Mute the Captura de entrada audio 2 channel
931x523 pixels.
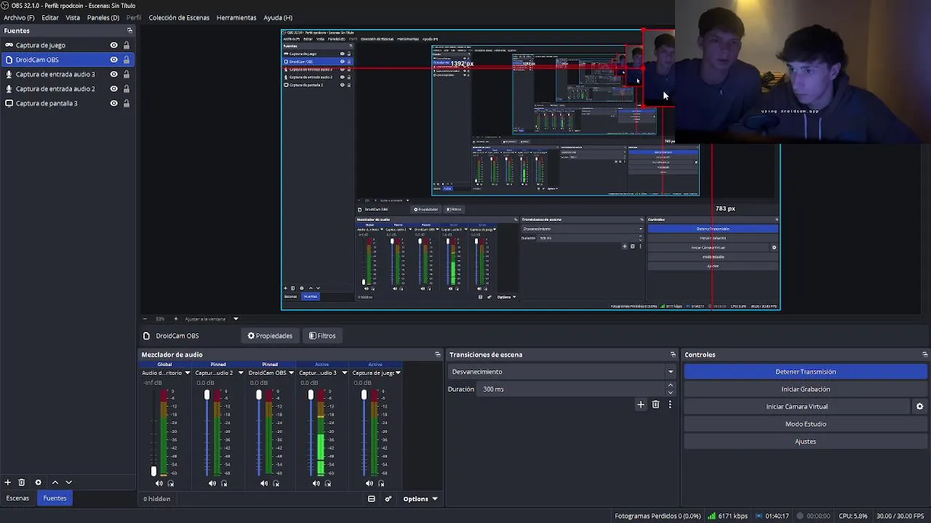point(212,484)
